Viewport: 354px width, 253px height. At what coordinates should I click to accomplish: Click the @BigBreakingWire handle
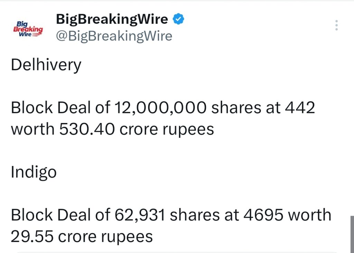pos(114,36)
